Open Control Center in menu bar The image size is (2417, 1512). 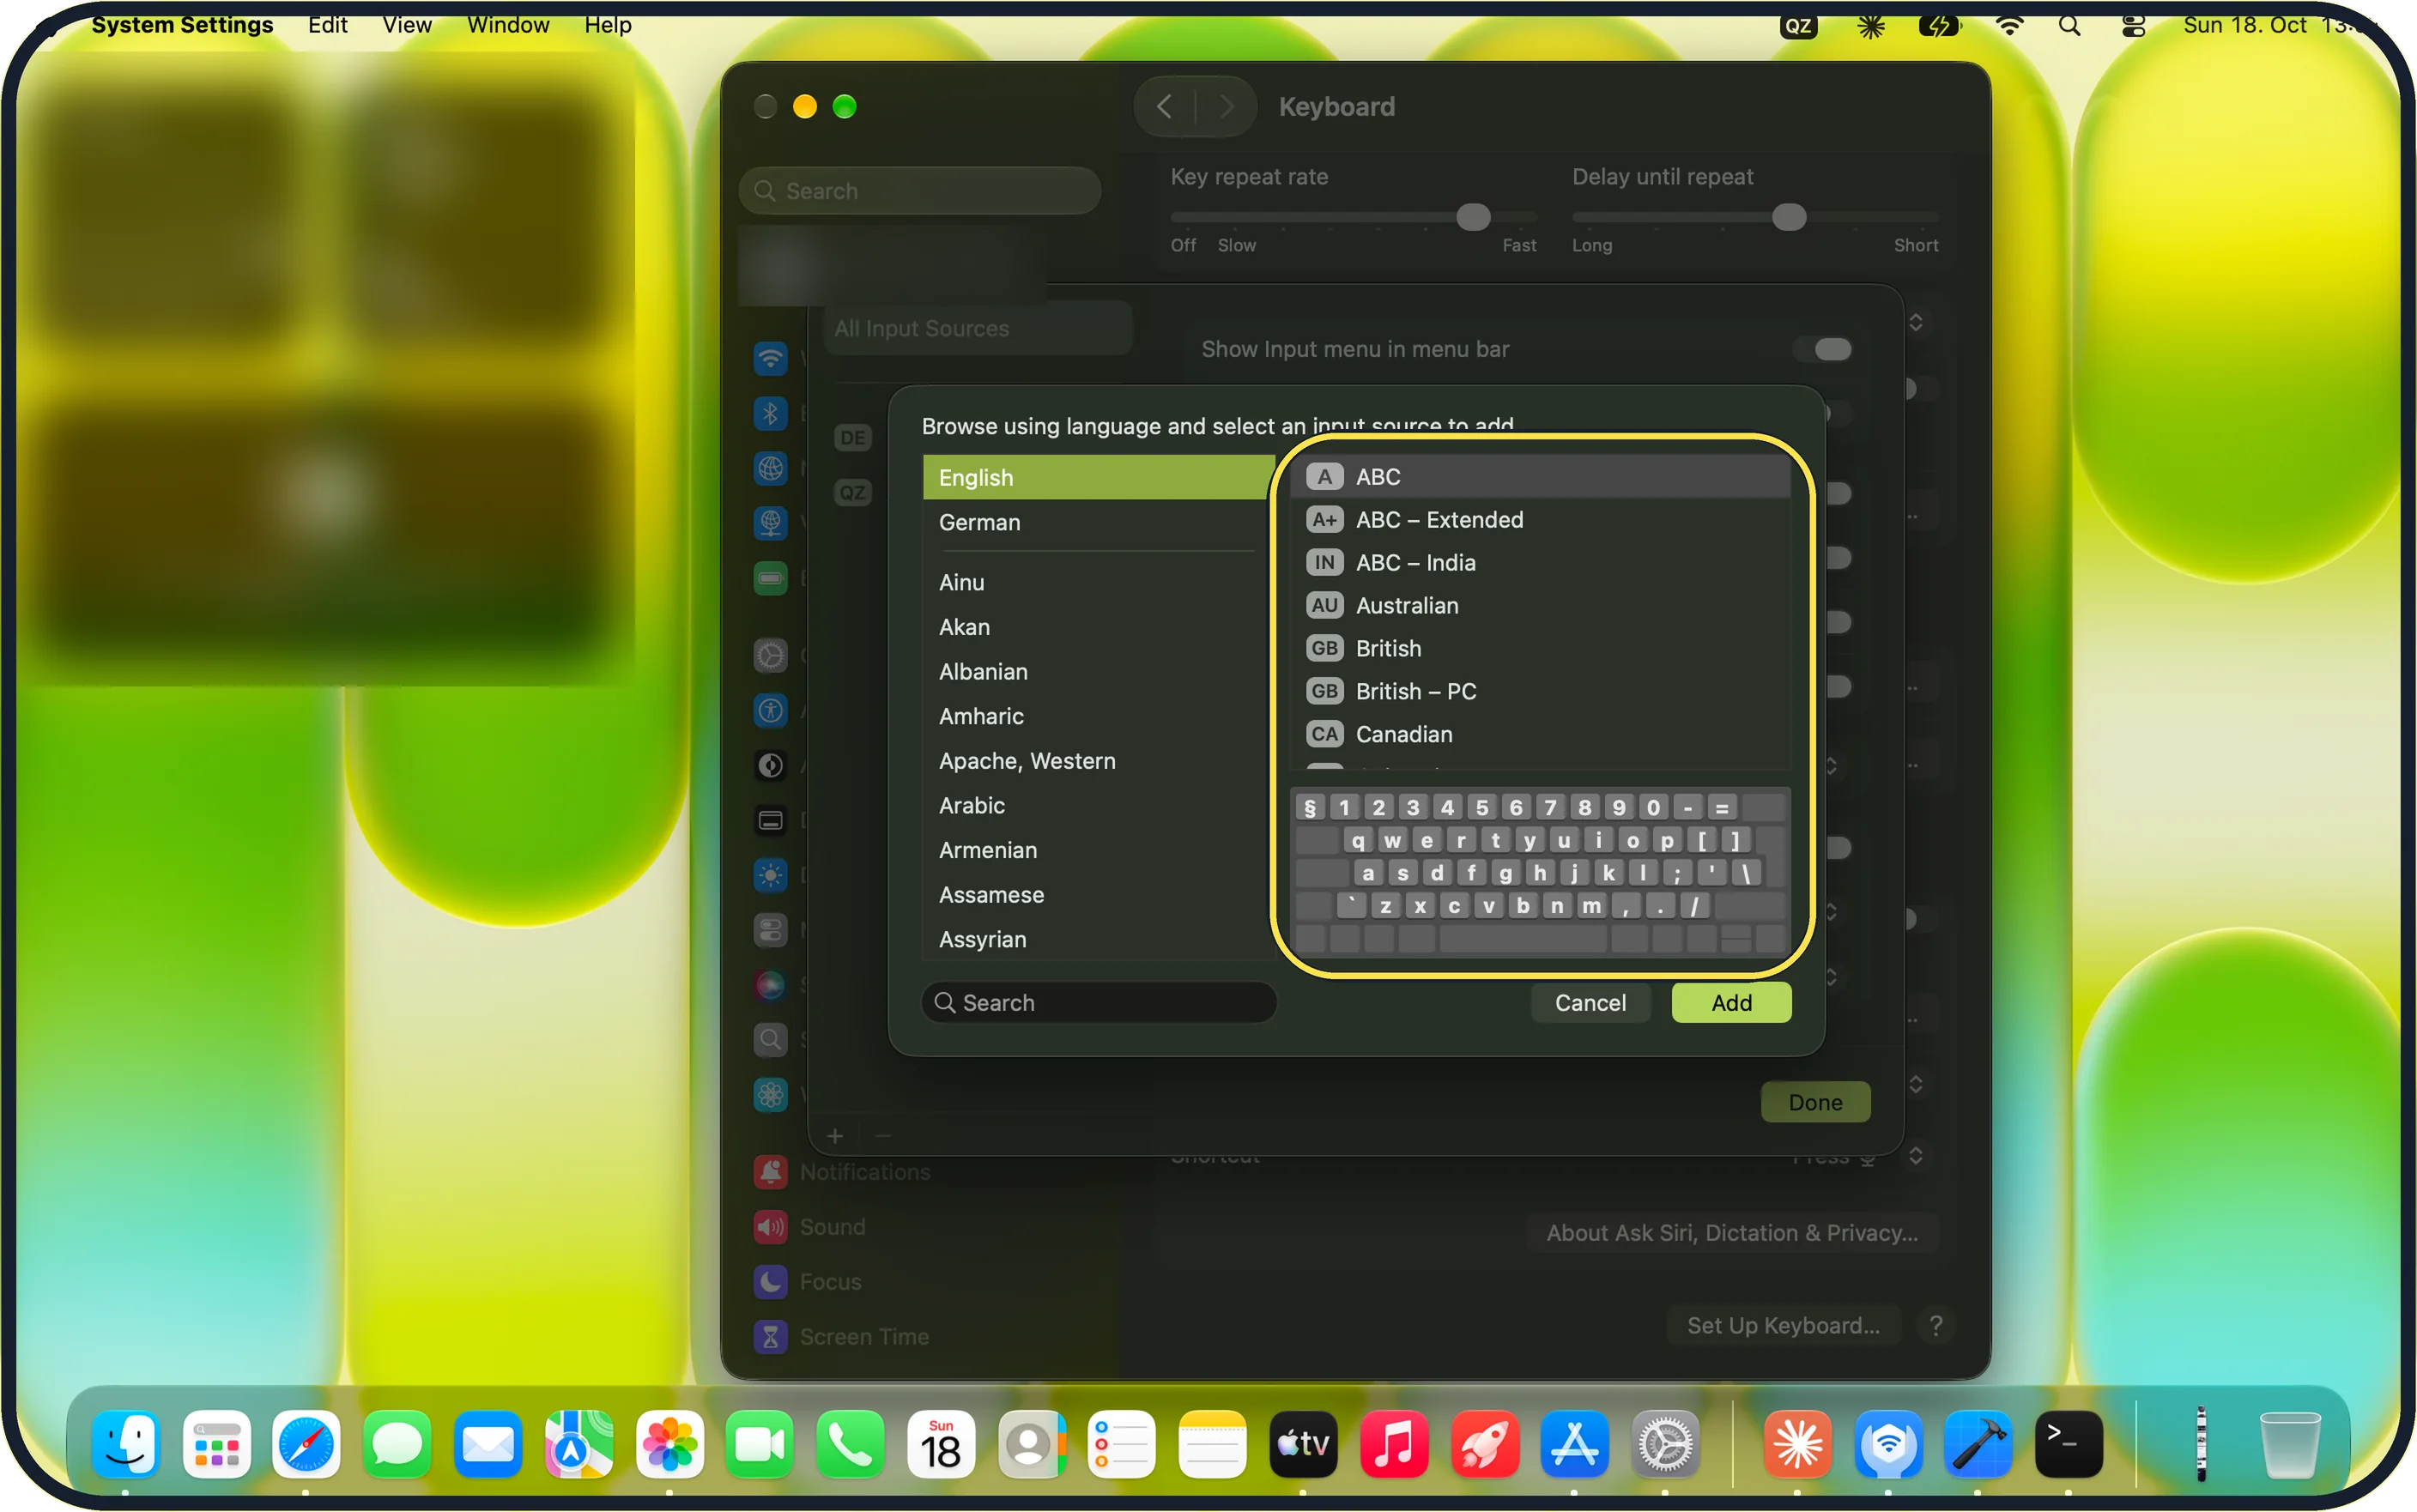tap(2133, 26)
